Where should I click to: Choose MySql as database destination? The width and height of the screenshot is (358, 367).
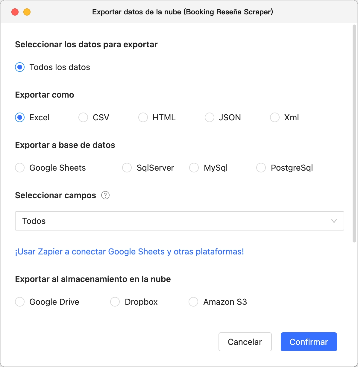(194, 168)
